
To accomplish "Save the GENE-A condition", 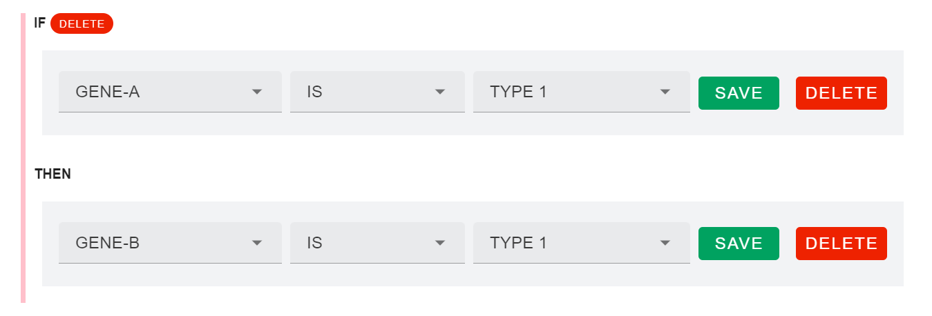I will pos(739,93).
